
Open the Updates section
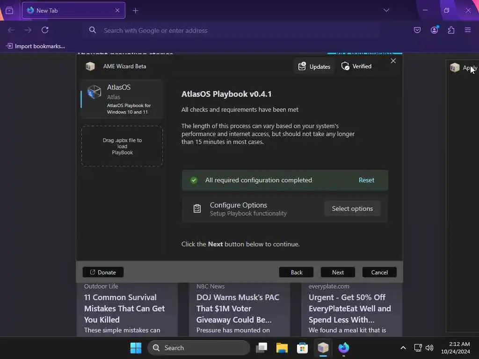pyautogui.click(x=314, y=66)
